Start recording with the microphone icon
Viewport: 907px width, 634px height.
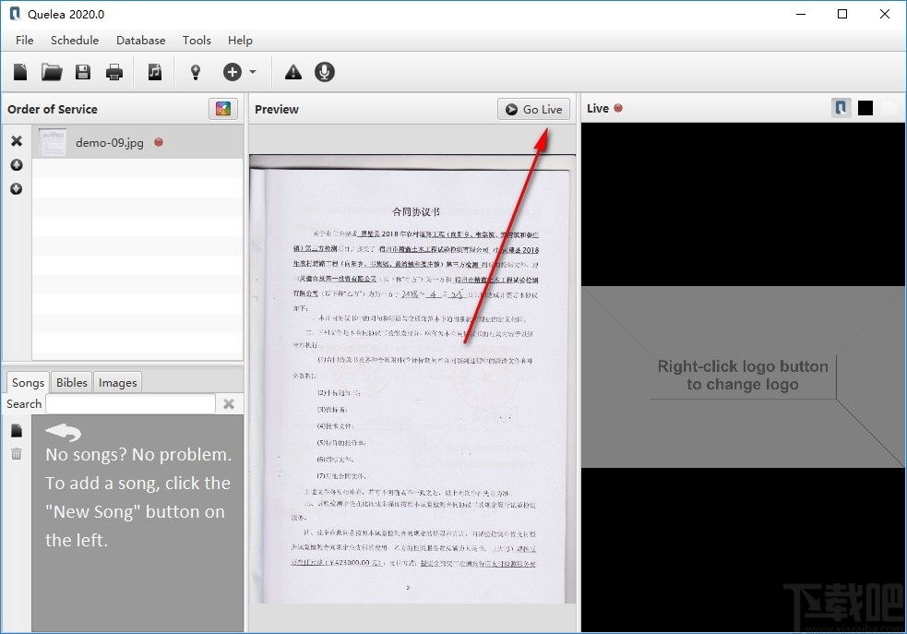pos(325,71)
